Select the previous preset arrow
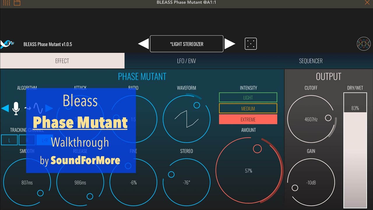373x210 pixels. (x=143, y=44)
